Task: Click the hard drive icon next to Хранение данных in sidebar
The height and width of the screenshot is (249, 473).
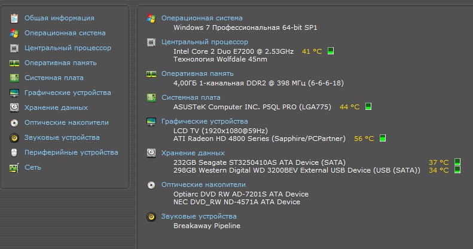Action: click(14, 107)
